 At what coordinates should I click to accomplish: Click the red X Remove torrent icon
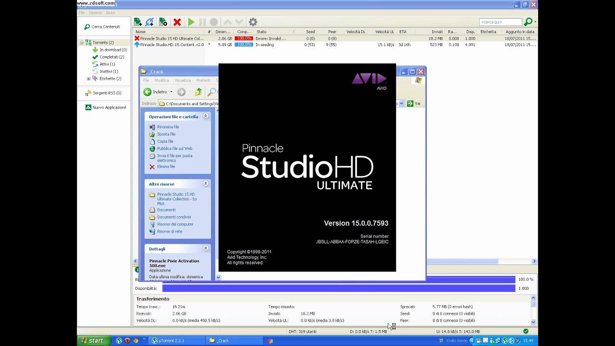pos(177,22)
